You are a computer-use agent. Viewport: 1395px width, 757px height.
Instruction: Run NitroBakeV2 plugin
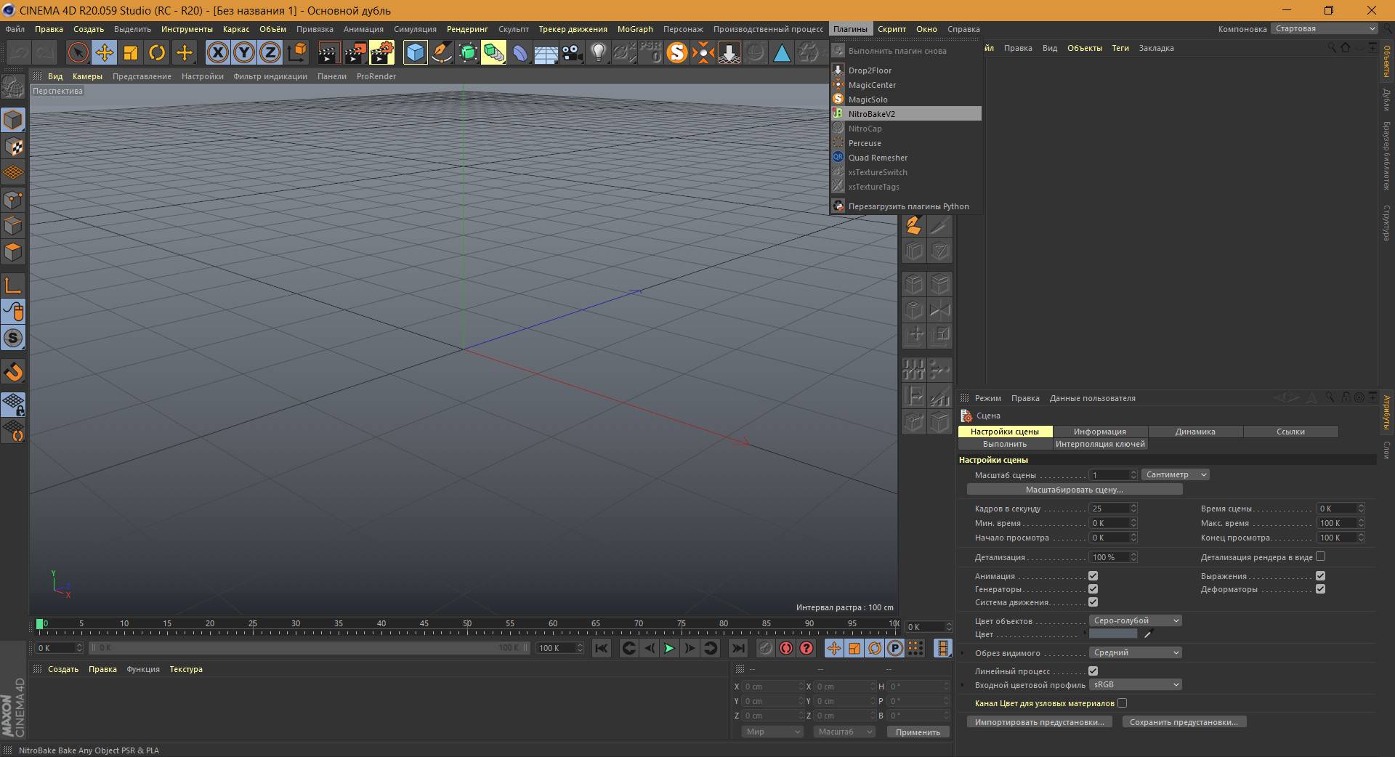click(x=906, y=114)
